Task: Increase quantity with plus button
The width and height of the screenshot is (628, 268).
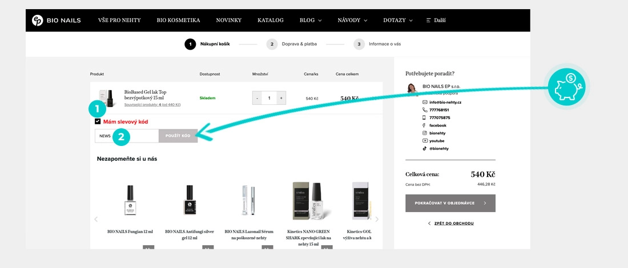Action: [x=281, y=98]
